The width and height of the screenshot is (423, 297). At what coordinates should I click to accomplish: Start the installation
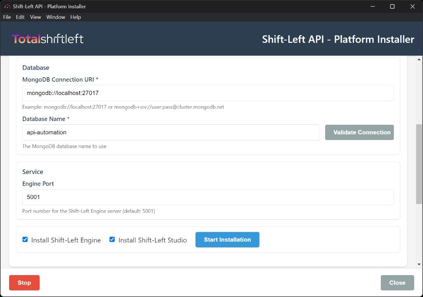(x=227, y=240)
